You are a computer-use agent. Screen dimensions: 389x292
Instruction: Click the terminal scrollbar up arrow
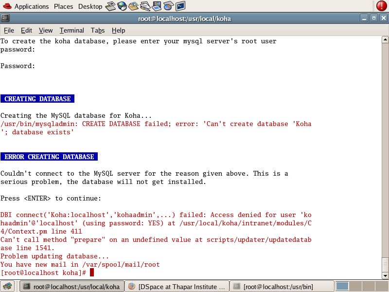385,40
